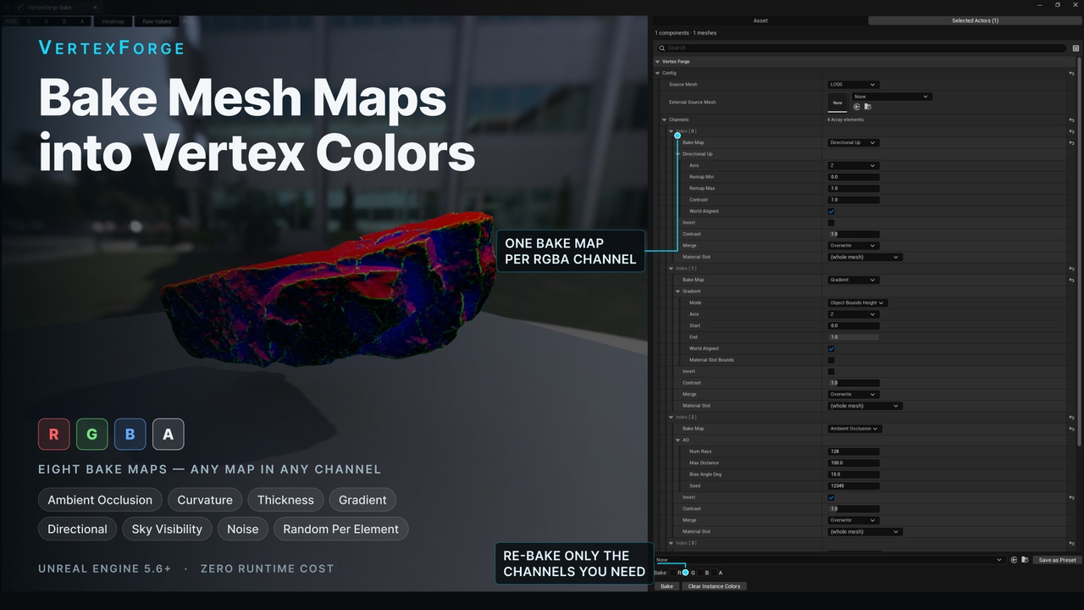
Task: Reset Index [2] Bake Map to default
Action: point(1072,429)
